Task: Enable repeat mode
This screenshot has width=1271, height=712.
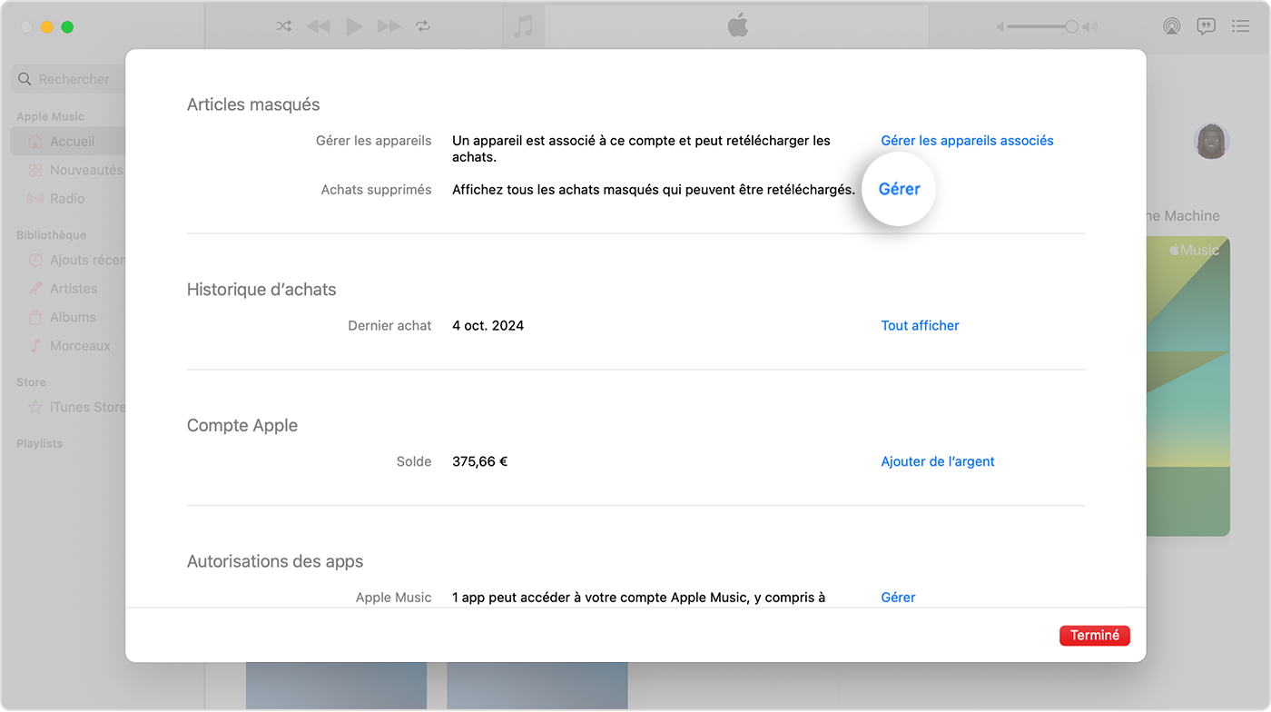Action: 423,25
